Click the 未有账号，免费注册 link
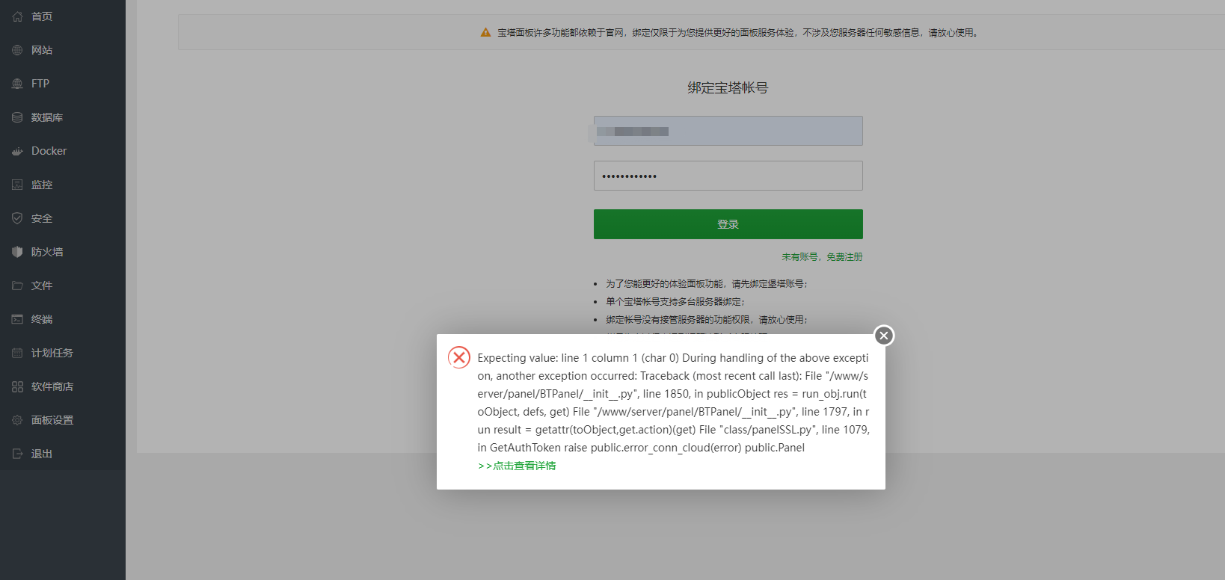Image resolution: width=1225 pixels, height=580 pixels. click(822, 256)
